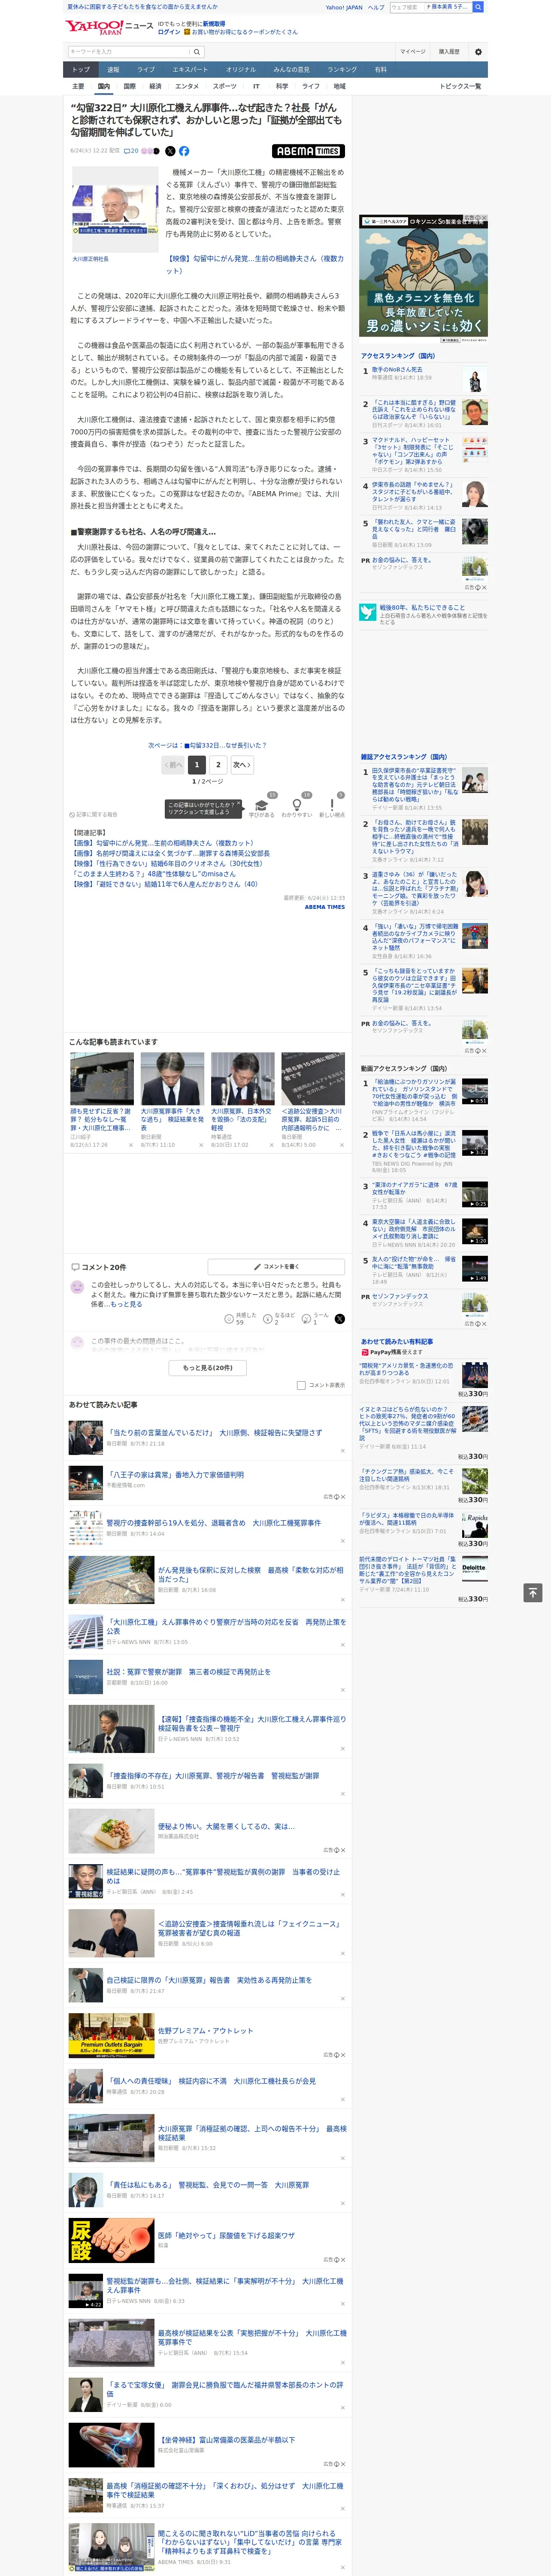
Task: Open video ranking first item thumbnail
Action: click(x=475, y=1090)
